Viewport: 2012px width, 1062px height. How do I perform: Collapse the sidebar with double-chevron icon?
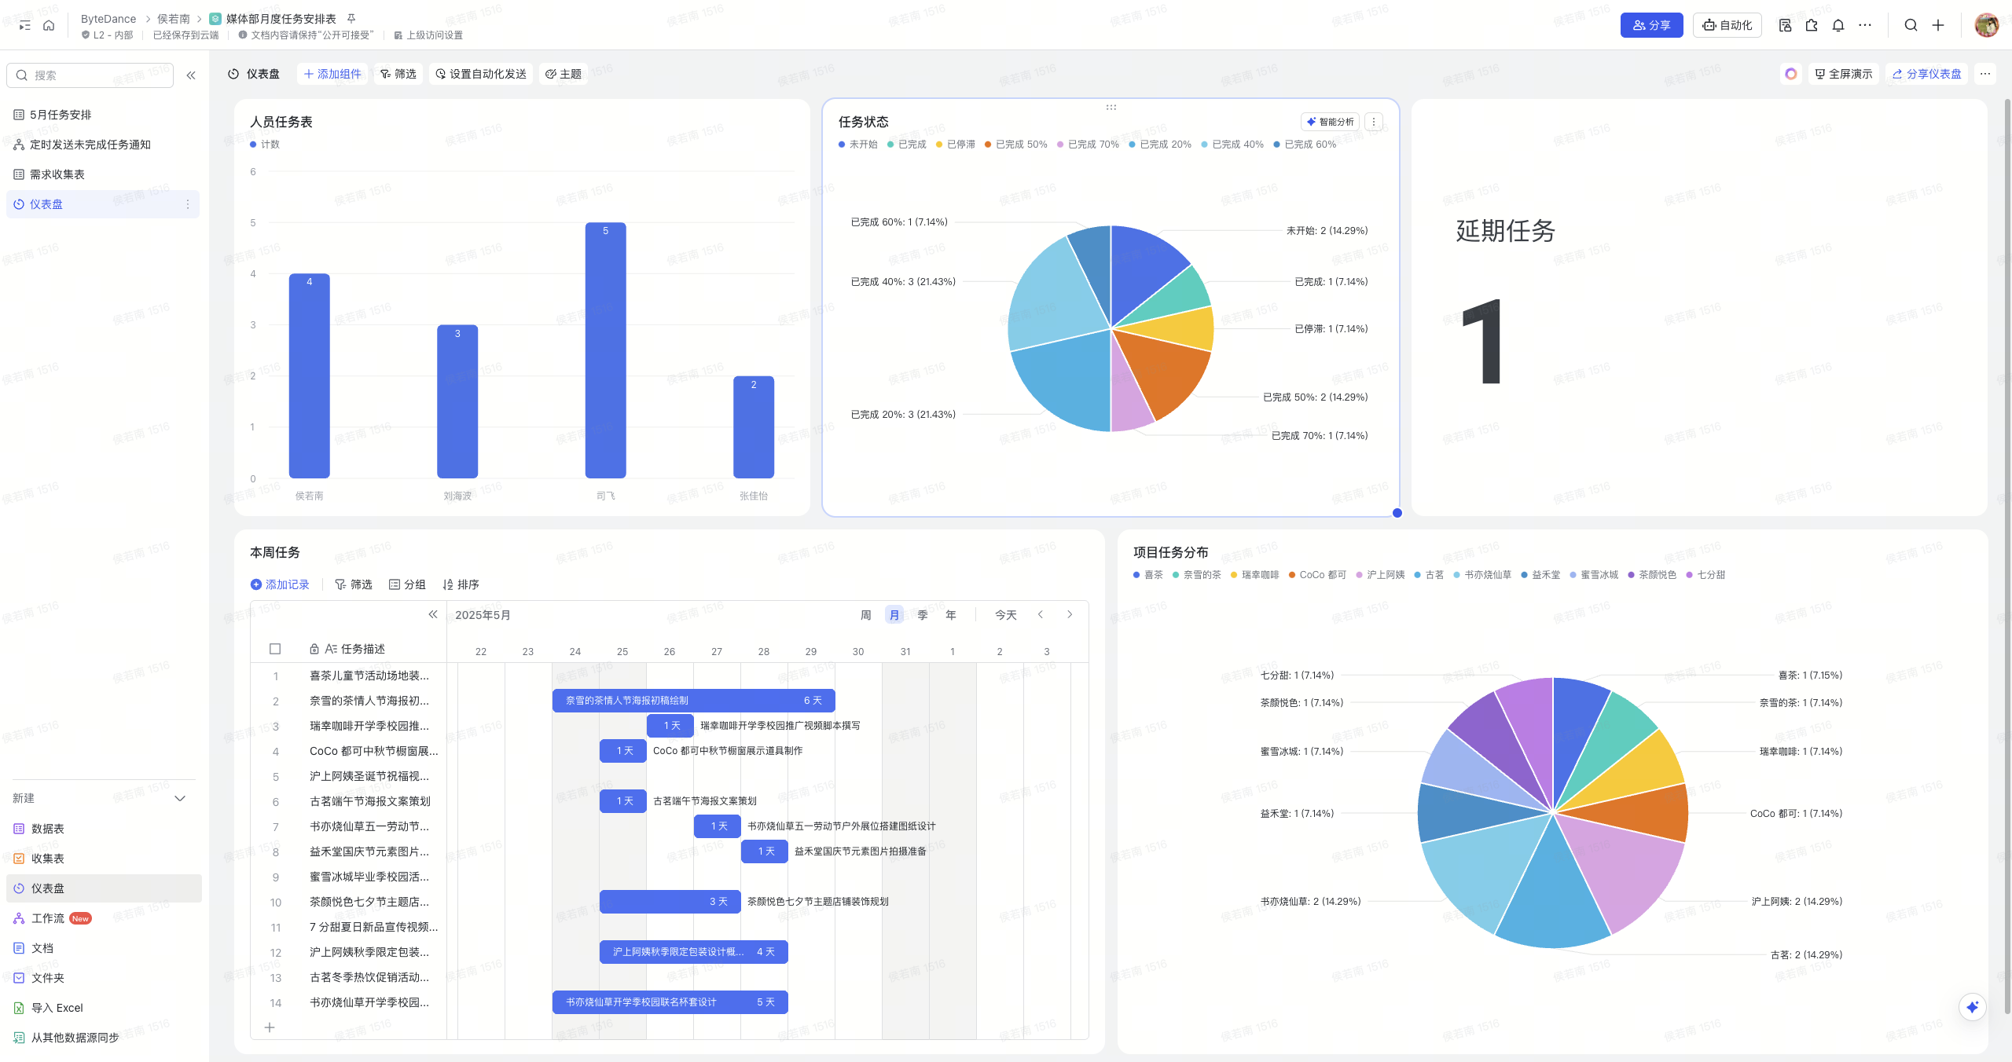[x=191, y=75]
